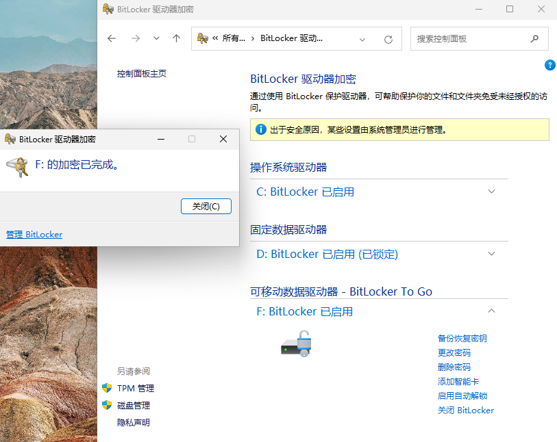Select 更改密码 option

[x=454, y=352]
